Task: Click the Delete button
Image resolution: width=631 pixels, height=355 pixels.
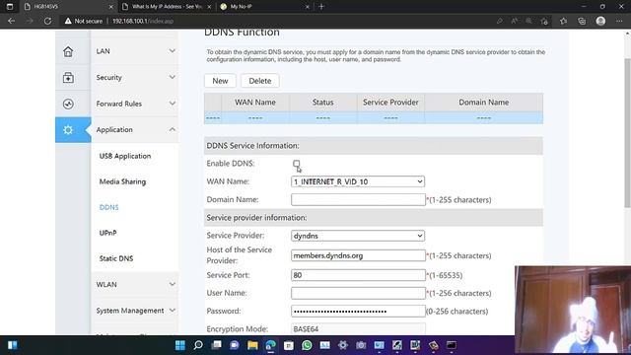Action: (x=260, y=81)
